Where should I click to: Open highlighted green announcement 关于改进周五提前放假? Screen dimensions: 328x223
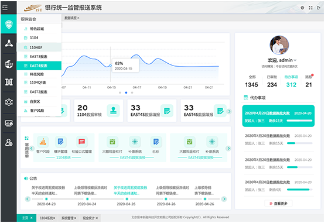coord(130,190)
